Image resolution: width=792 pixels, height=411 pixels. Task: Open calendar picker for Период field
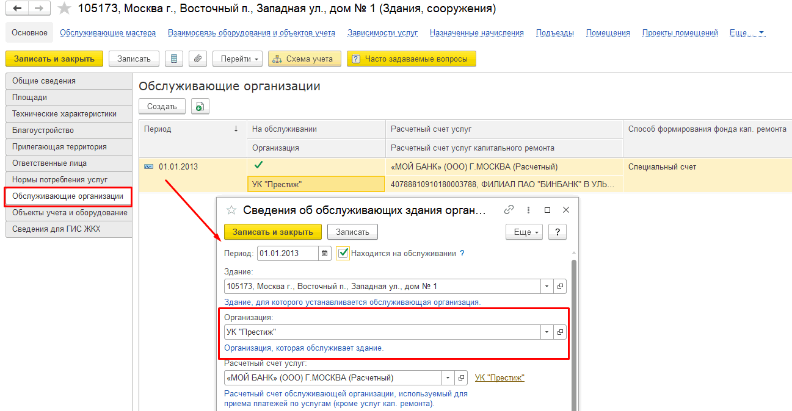tap(325, 253)
